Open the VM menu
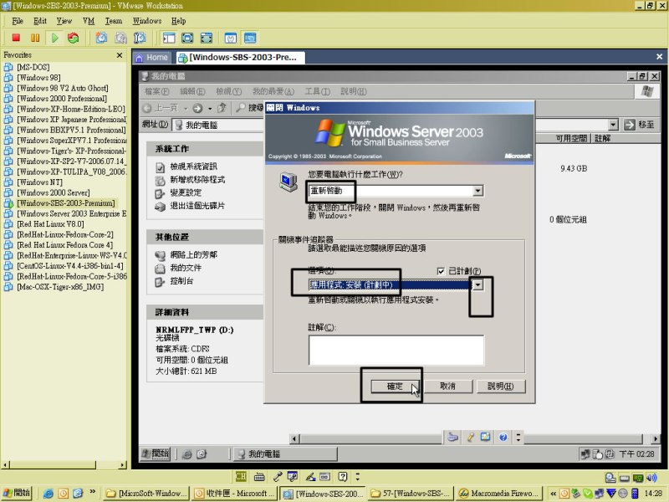The image size is (669, 502). (x=89, y=21)
